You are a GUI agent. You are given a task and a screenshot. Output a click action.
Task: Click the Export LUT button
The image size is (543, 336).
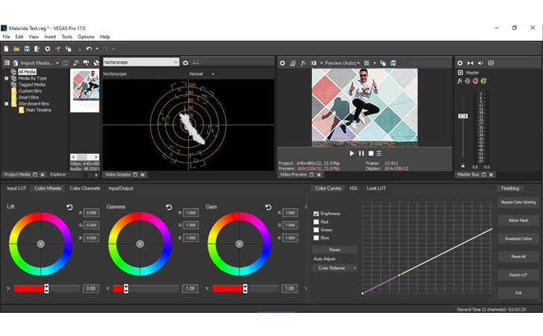[x=518, y=275]
